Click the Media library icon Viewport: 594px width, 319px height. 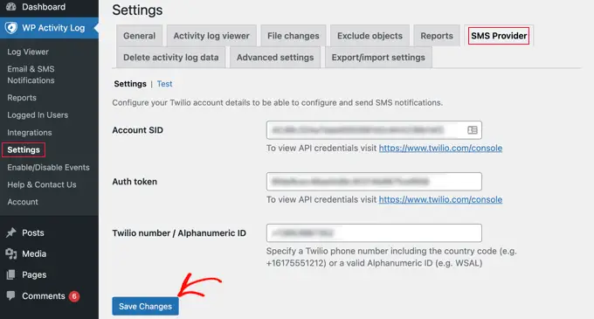tap(11, 253)
